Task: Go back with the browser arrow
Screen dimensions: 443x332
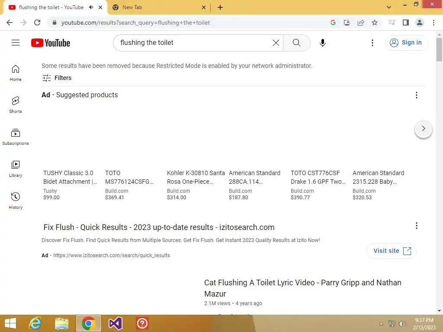Action: 10,22
